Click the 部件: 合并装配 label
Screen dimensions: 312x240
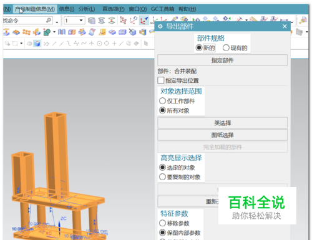[177, 71]
